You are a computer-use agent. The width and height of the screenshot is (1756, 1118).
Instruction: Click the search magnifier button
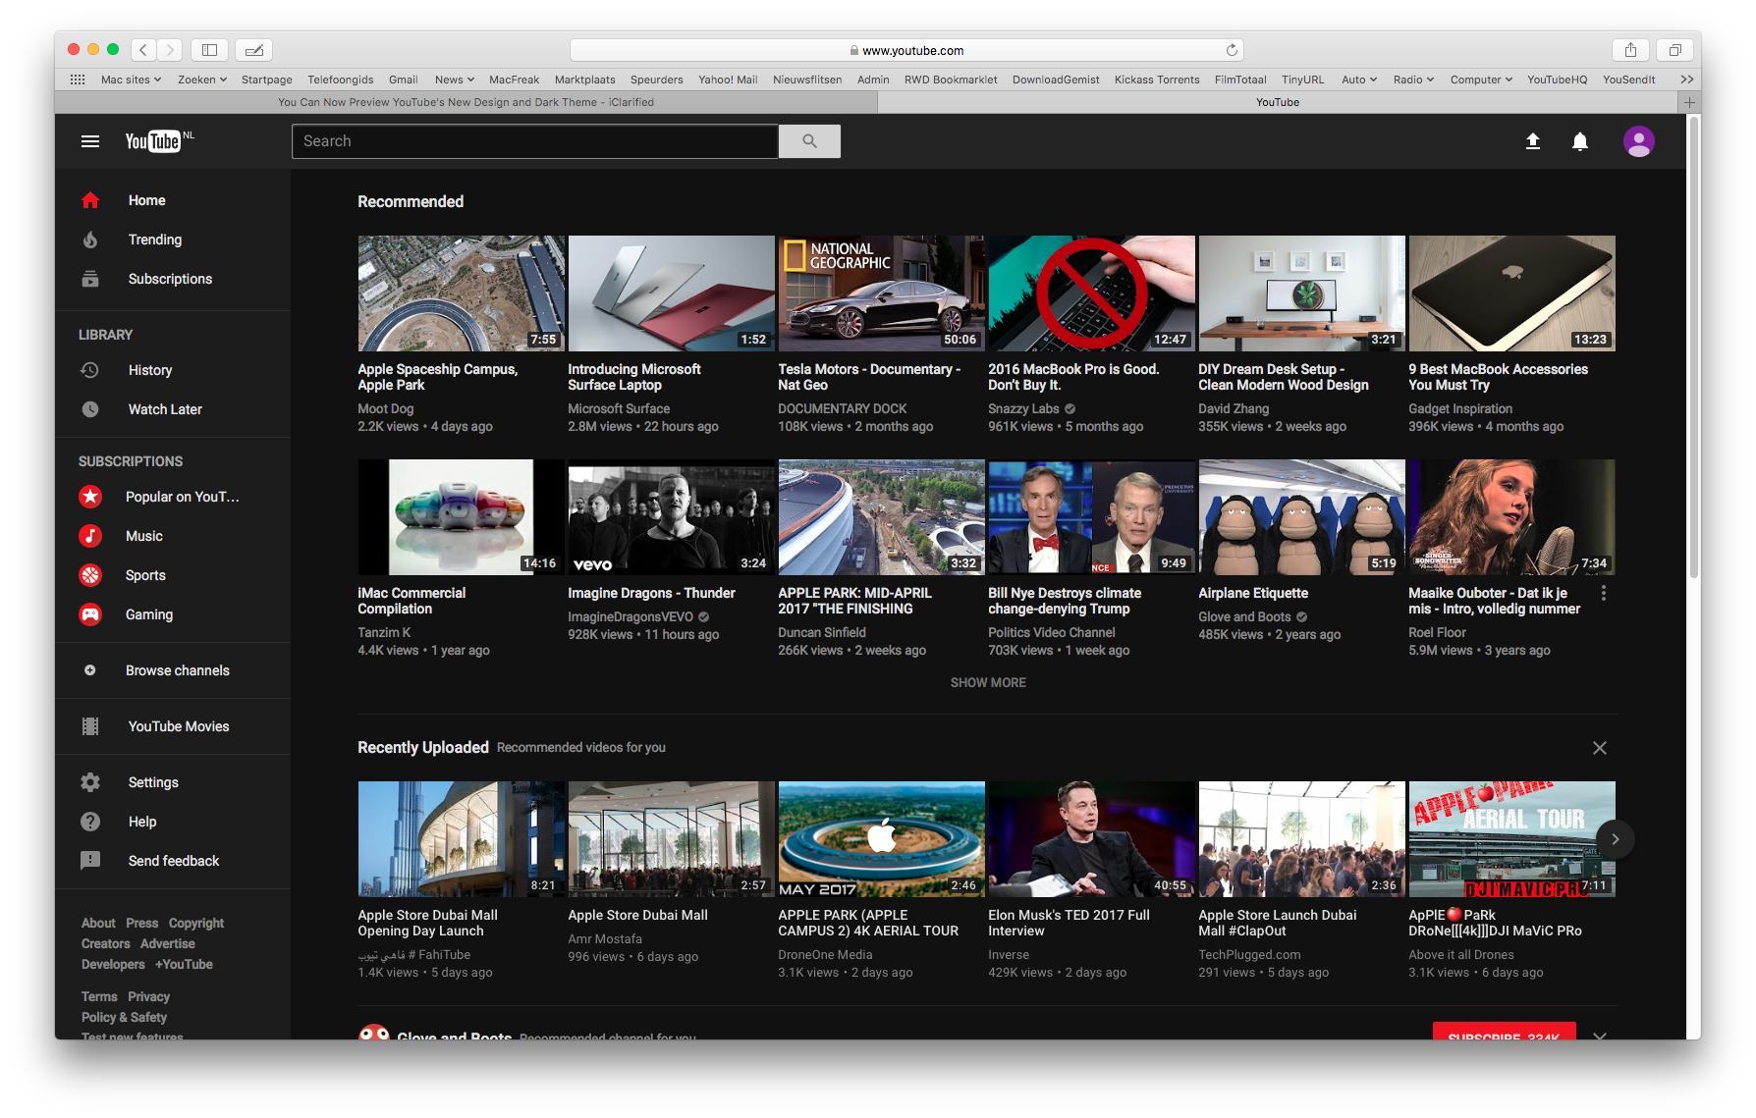click(809, 141)
